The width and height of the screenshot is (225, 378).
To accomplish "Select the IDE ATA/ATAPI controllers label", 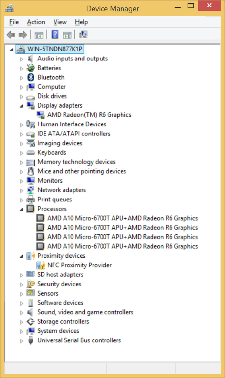I will point(74,134).
